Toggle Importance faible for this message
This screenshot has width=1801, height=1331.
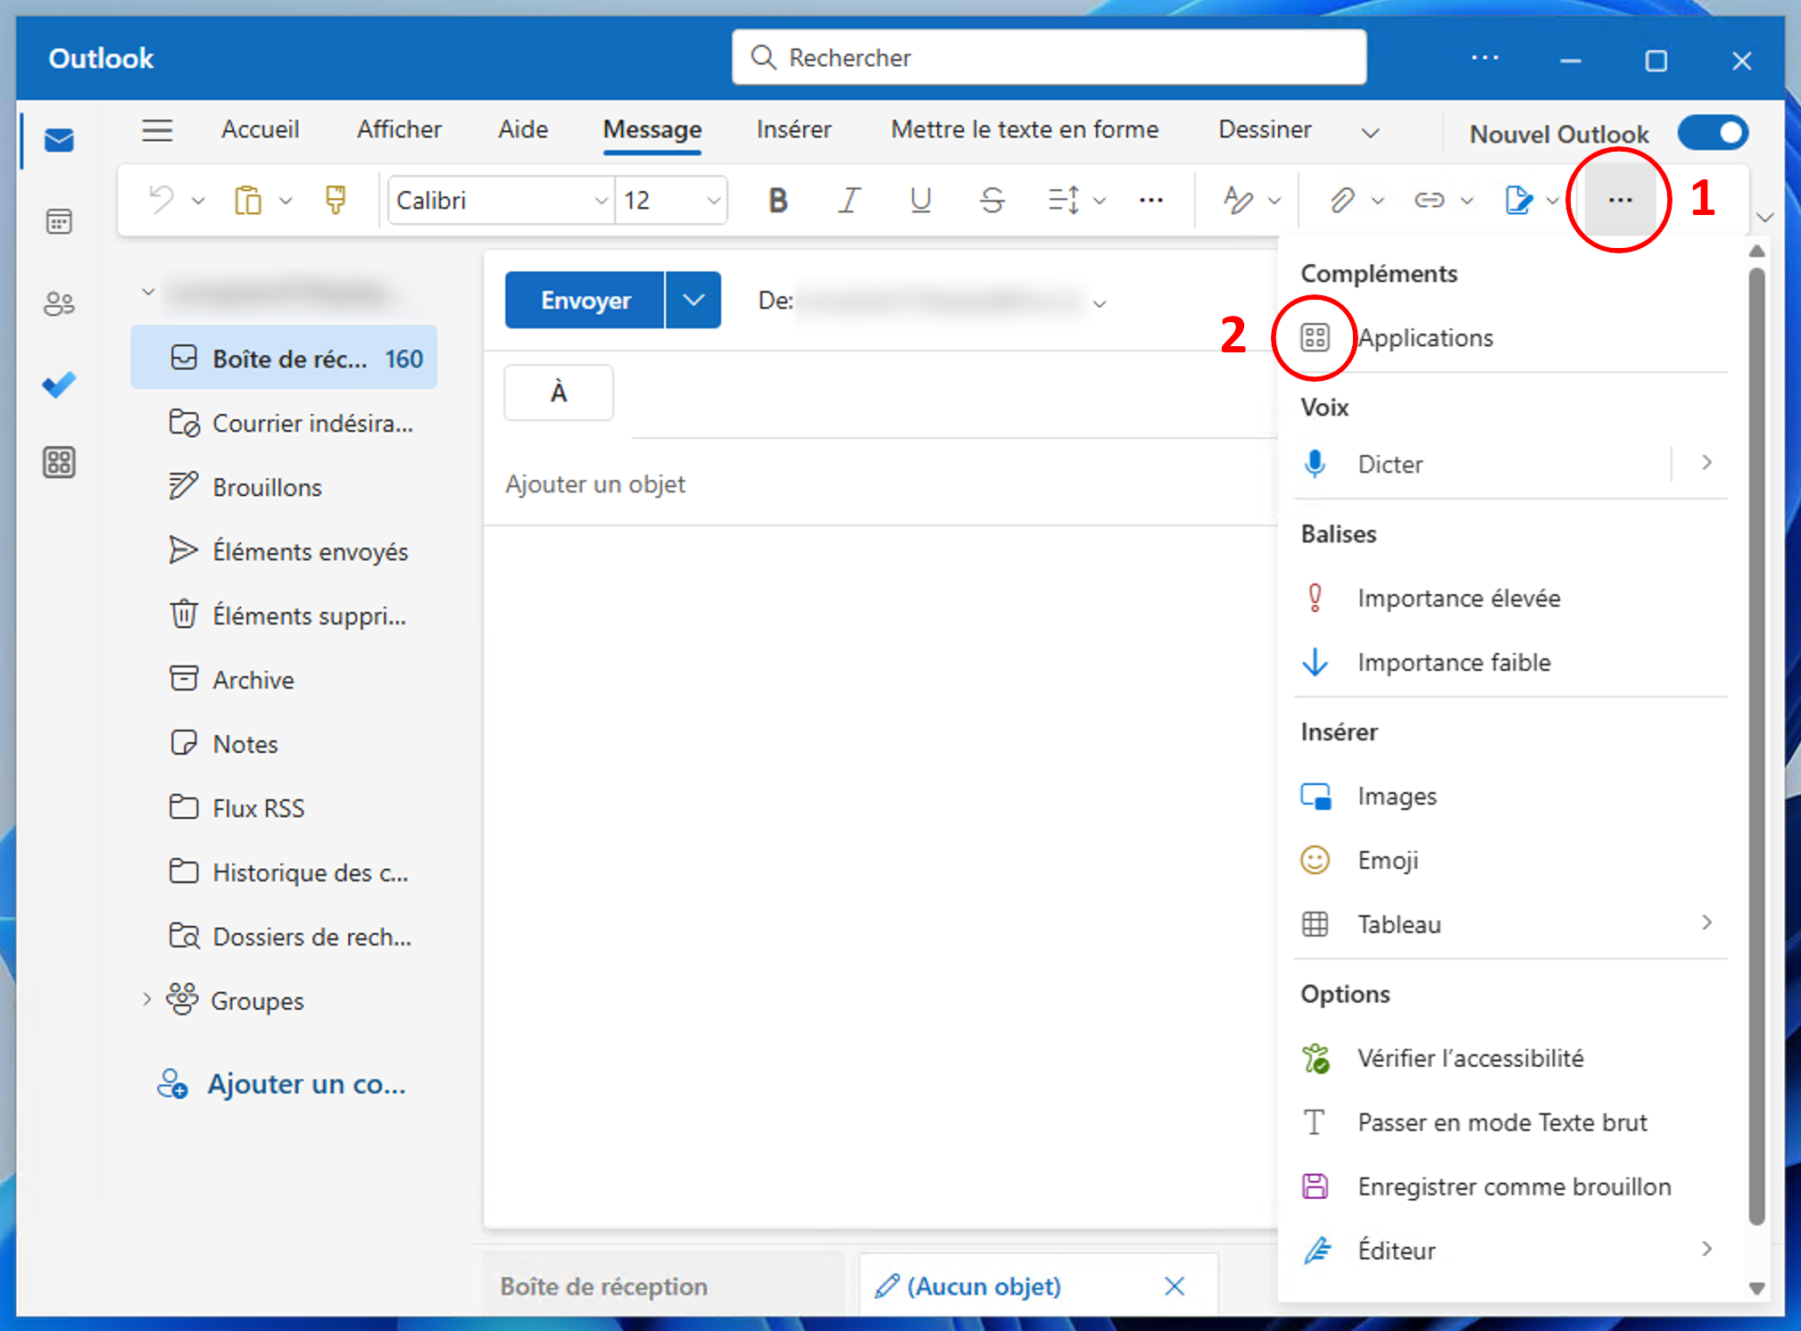(1453, 662)
